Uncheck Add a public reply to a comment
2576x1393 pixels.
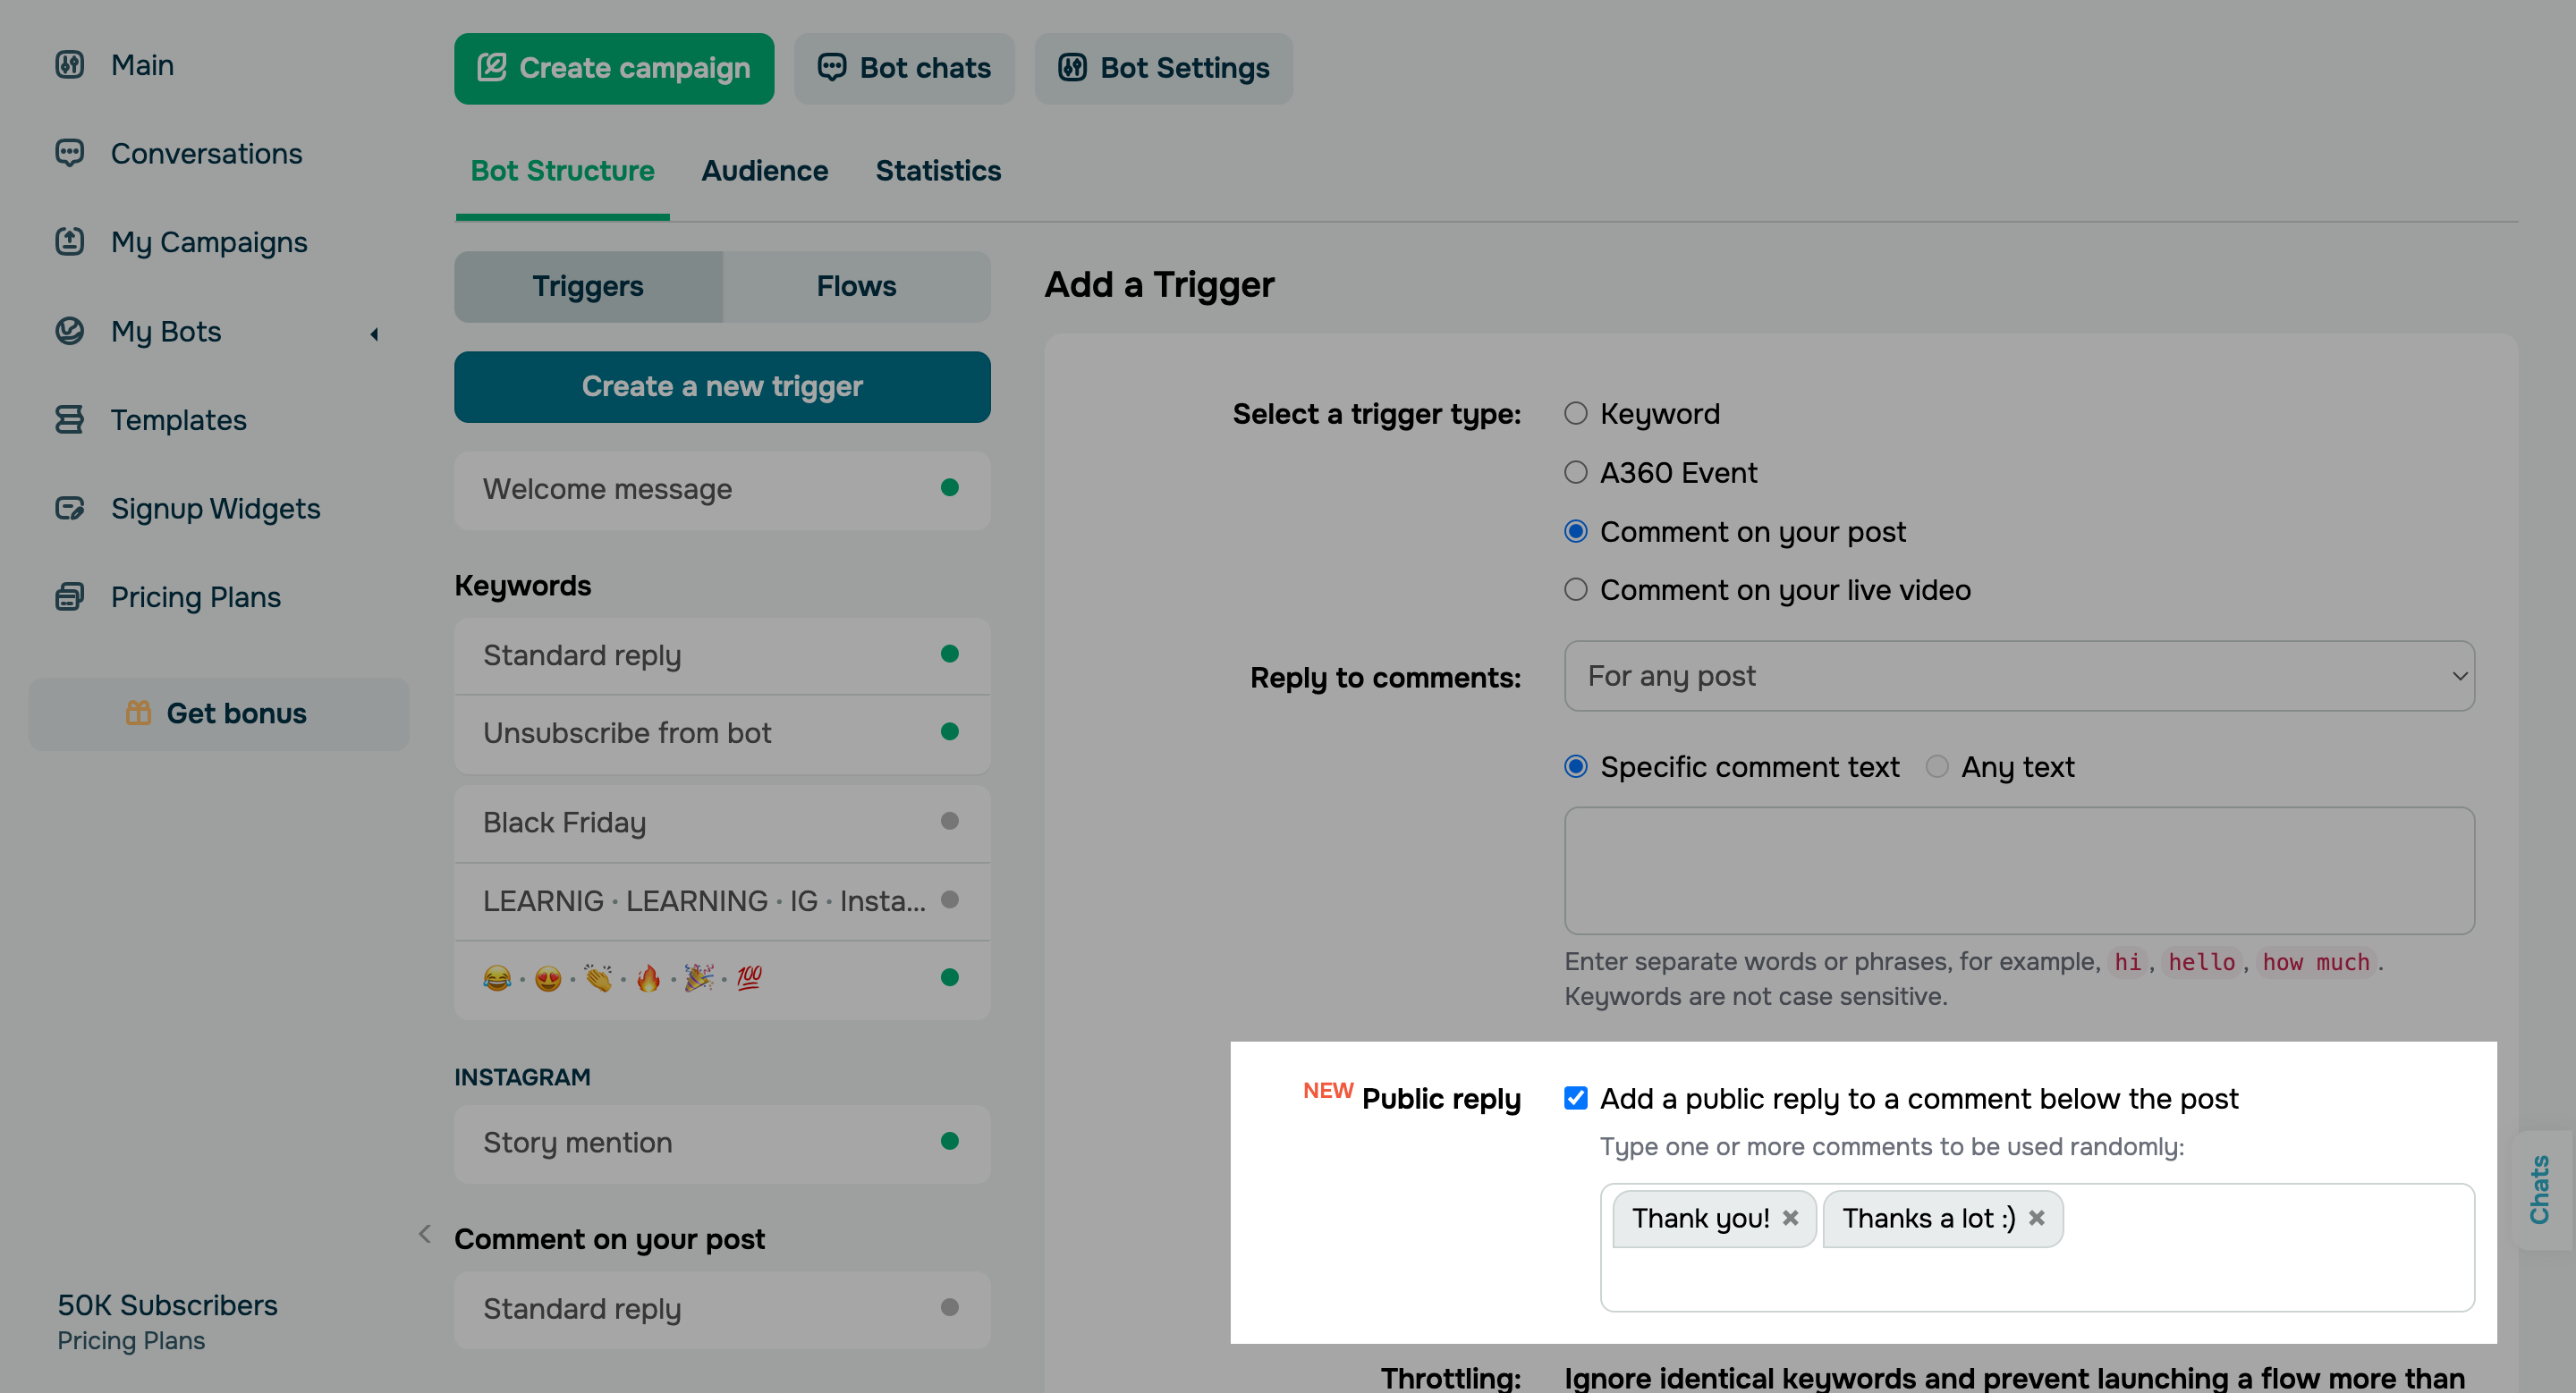(x=1576, y=1097)
